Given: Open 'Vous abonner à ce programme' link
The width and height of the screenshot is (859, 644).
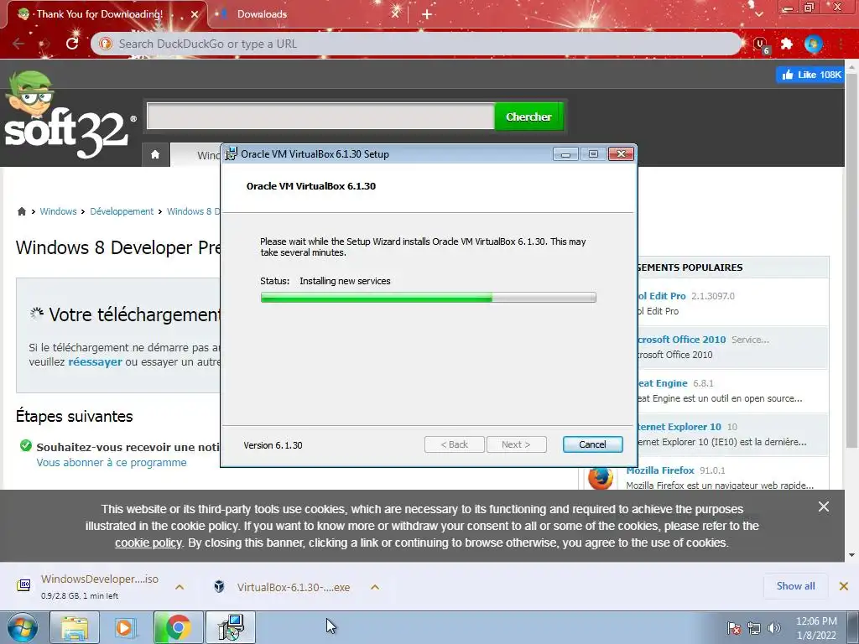Looking at the screenshot, I should 112,463.
